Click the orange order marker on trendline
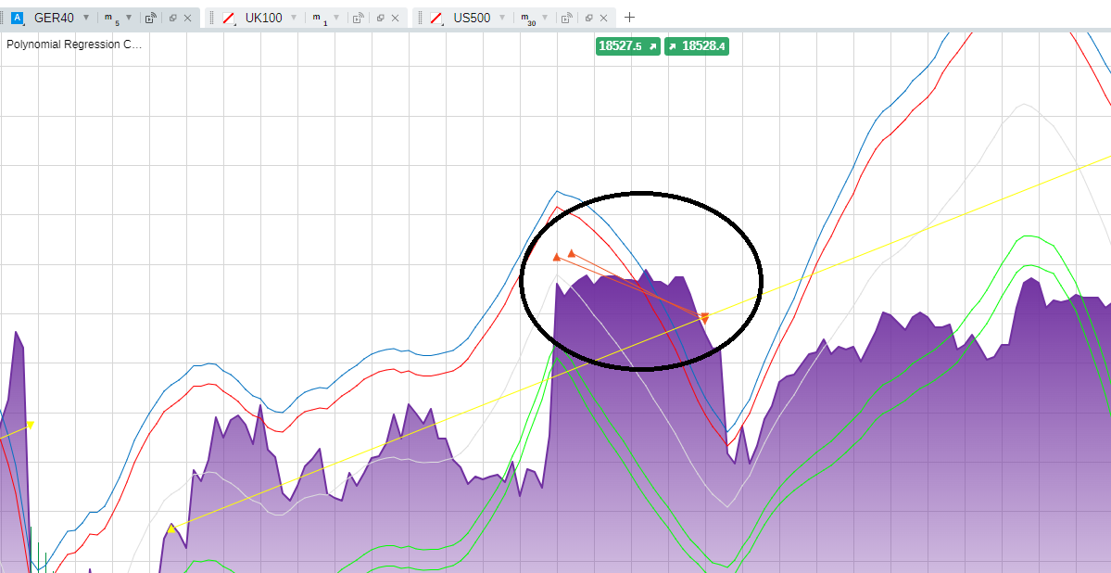 tap(705, 318)
